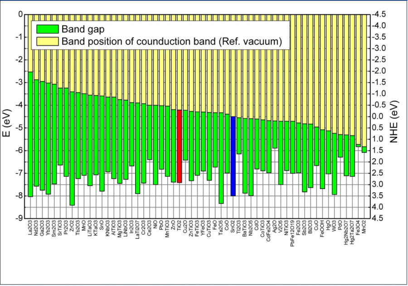Image resolution: width=408 pixels, height=286 pixels.
Task: Click the WO3 axis label
Action: [335, 225]
